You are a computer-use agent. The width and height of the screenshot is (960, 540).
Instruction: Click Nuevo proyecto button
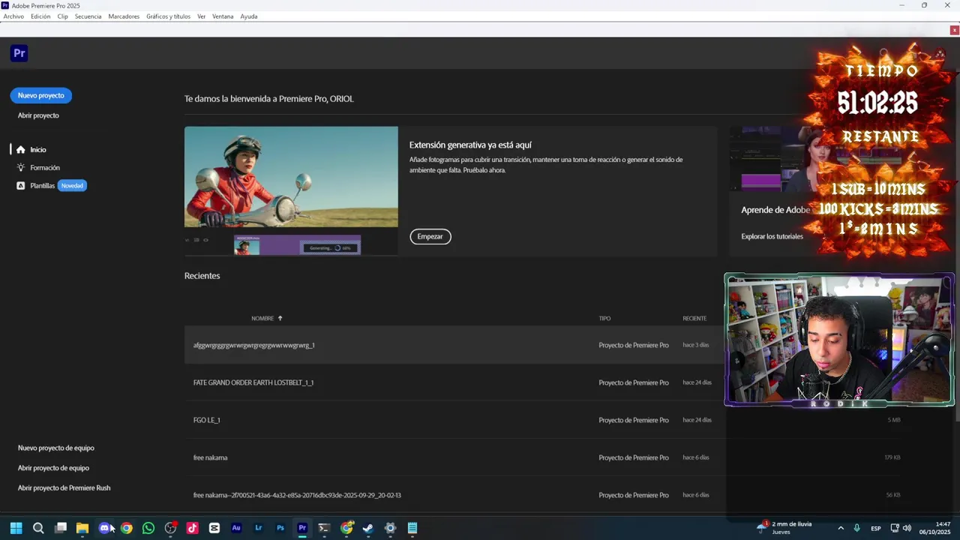point(41,95)
